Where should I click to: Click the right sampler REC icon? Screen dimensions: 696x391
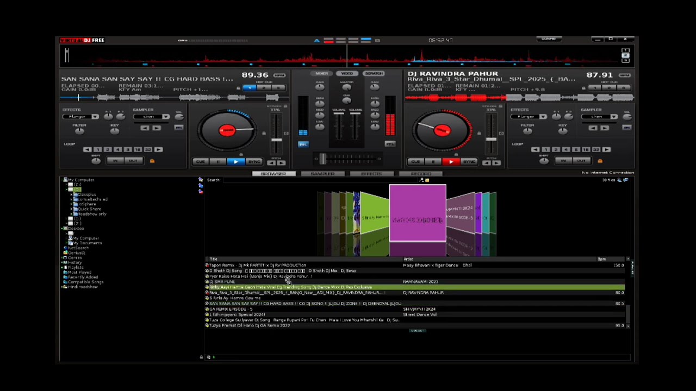click(x=627, y=128)
